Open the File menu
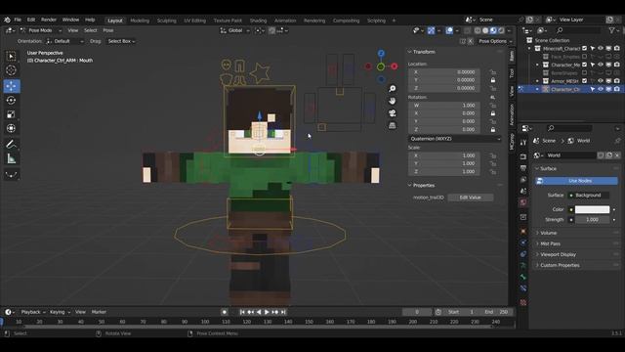The width and height of the screenshot is (625, 352). [18, 20]
